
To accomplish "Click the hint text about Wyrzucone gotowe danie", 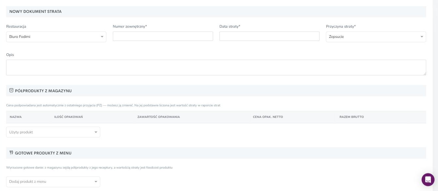I will coord(90,168).
